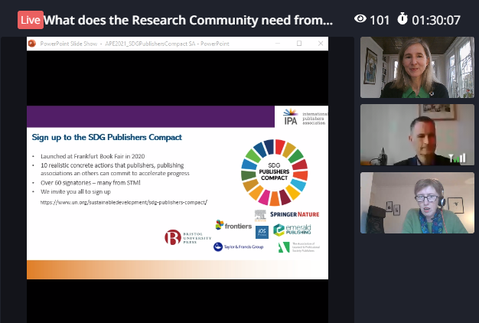Click 'international publishers association' text
The width and height of the screenshot is (479, 323).
(315, 119)
